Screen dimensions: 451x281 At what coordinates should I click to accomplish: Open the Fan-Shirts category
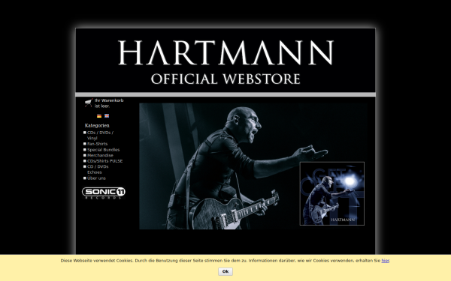[x=97, y=144]
